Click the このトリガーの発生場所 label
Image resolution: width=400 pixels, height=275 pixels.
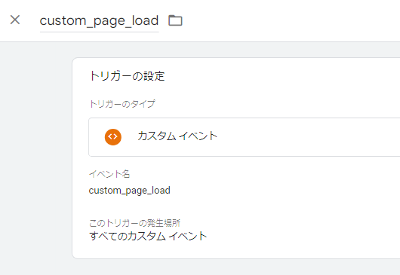(x=134, y=223)
